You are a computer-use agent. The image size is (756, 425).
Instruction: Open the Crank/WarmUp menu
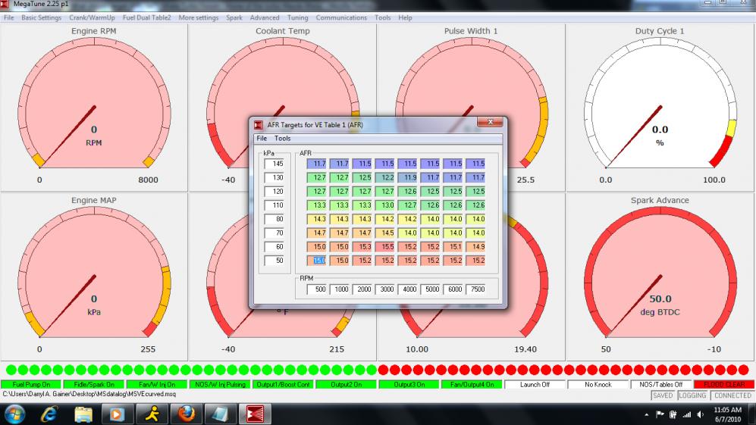point(92,18)
